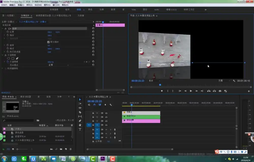Choose the Pen tool in the tools panel

(x=80, y=121)
